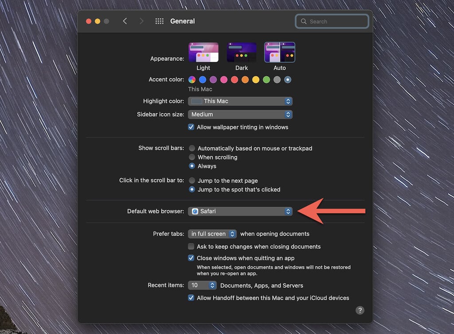Select the Light appearance thumbnail
This screenshot has width=454, height=334.
pyautogui.click(x=203, y=52)
